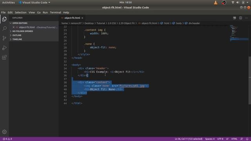Click the closing </html> tag line
Screen dimensions: 251x141
click(x=77, y=103)
